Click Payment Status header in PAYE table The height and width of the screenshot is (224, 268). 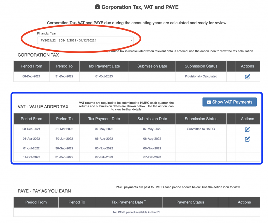pyautogui.click(x=190, y=202)
